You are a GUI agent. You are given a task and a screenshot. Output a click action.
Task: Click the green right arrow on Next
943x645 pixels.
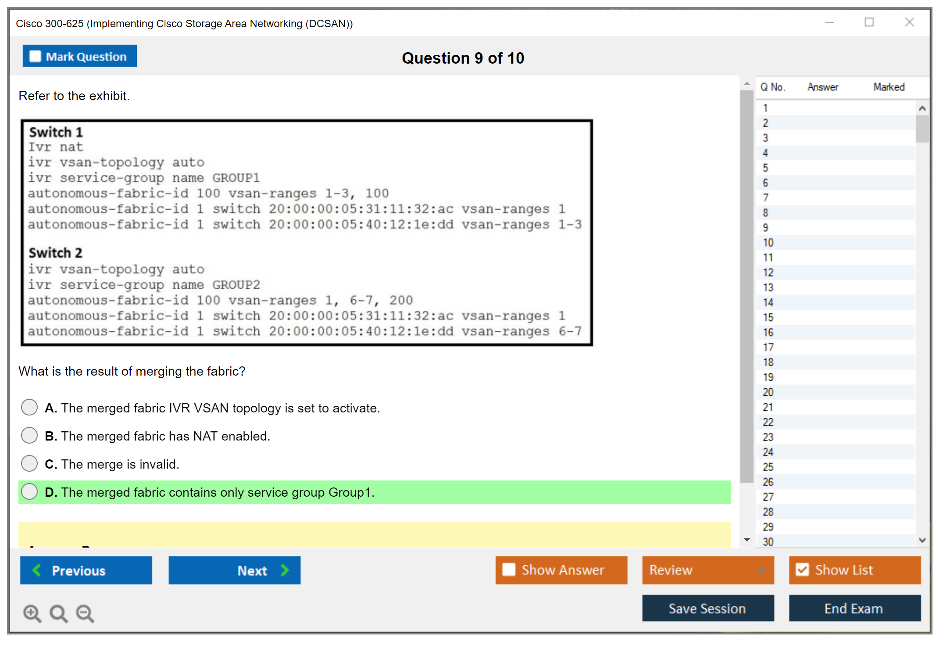(x=285, y=570)
